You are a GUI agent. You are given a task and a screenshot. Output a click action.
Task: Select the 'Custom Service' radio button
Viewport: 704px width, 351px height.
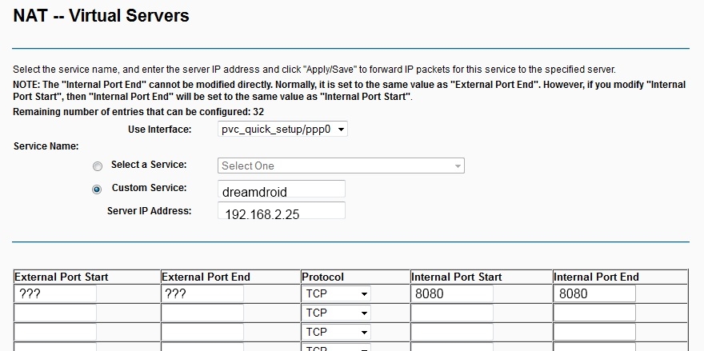click(x=98, y=189)
